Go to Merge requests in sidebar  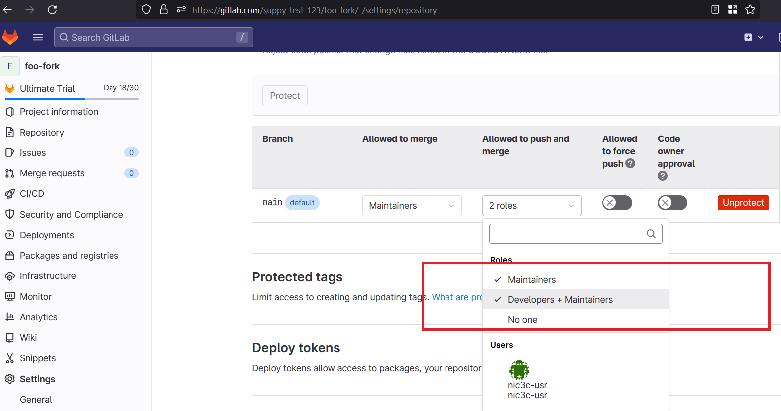tap(52, 173)
